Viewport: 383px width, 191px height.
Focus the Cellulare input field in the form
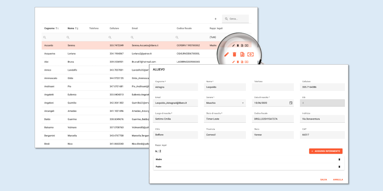(x=322, y=87)
